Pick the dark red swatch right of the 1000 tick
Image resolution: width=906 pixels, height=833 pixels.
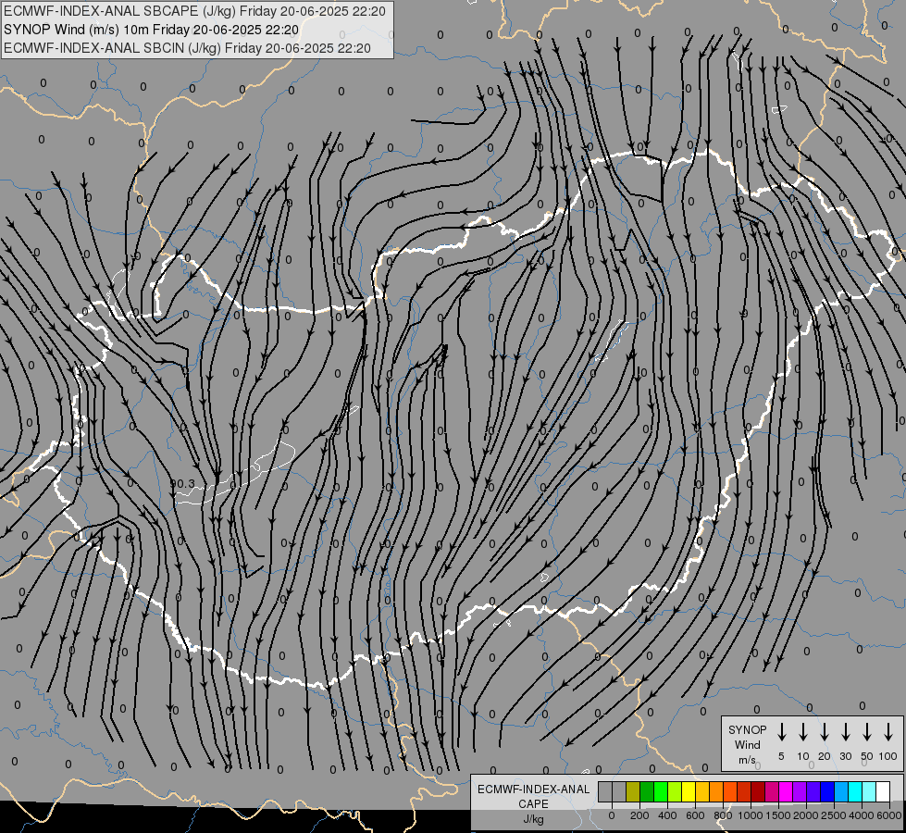(758, 791)
